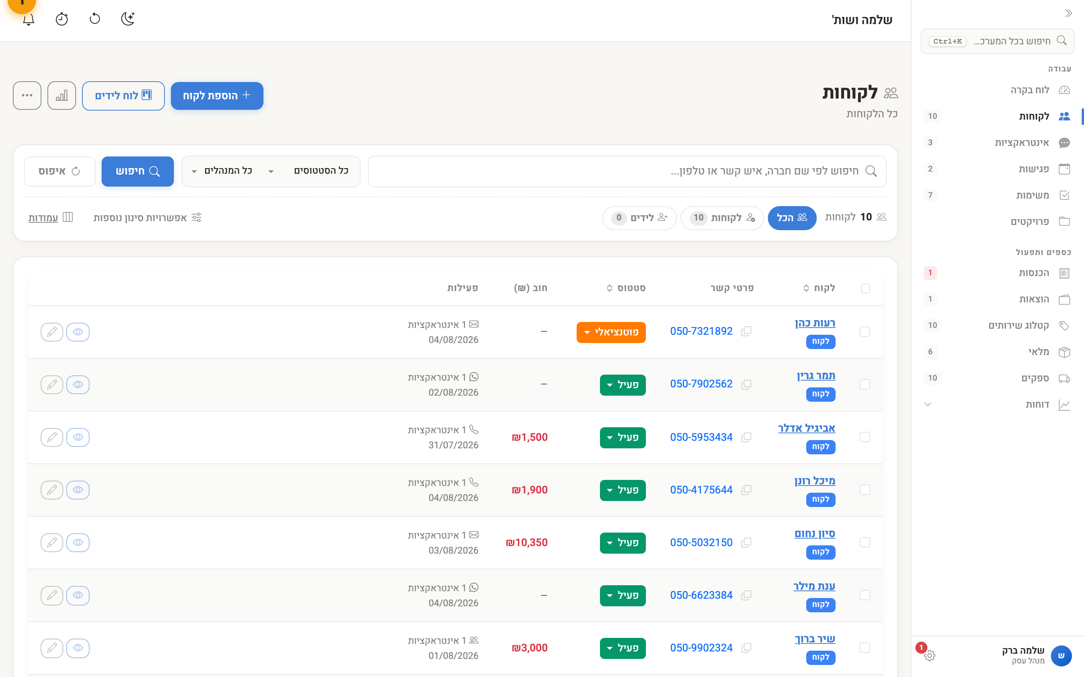Open notifications bell icon

[x=29, y=19]
